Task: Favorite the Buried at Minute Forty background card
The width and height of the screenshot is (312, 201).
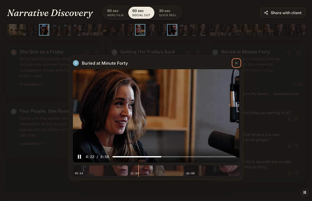Action: (x=288, y=52)
